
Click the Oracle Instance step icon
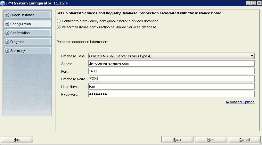pos(7,15)
